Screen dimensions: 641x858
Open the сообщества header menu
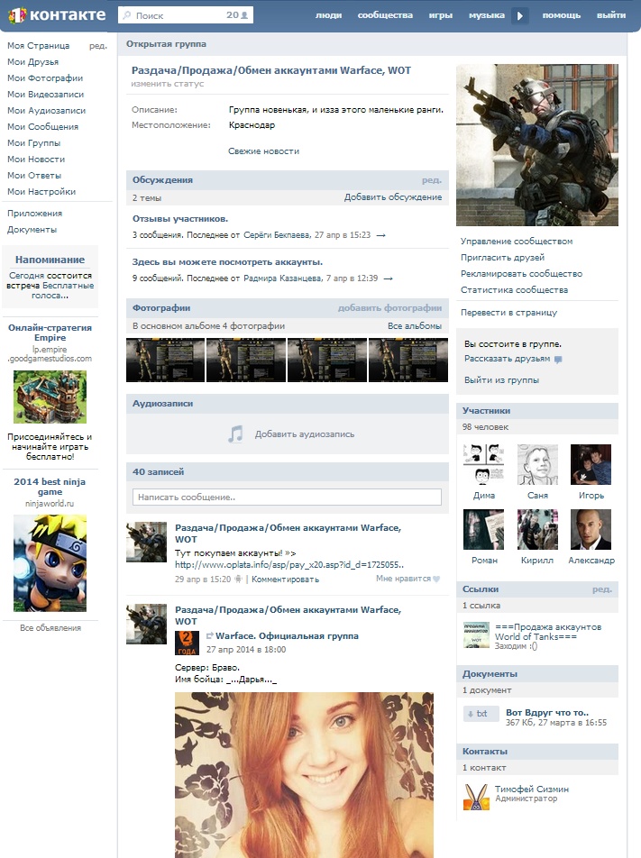(385, 15)
